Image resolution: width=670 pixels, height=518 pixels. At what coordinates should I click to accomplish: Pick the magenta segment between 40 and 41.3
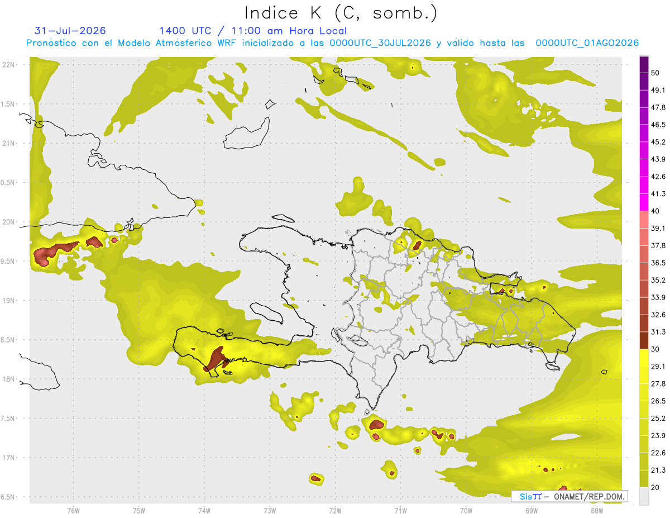click(644, 202)
